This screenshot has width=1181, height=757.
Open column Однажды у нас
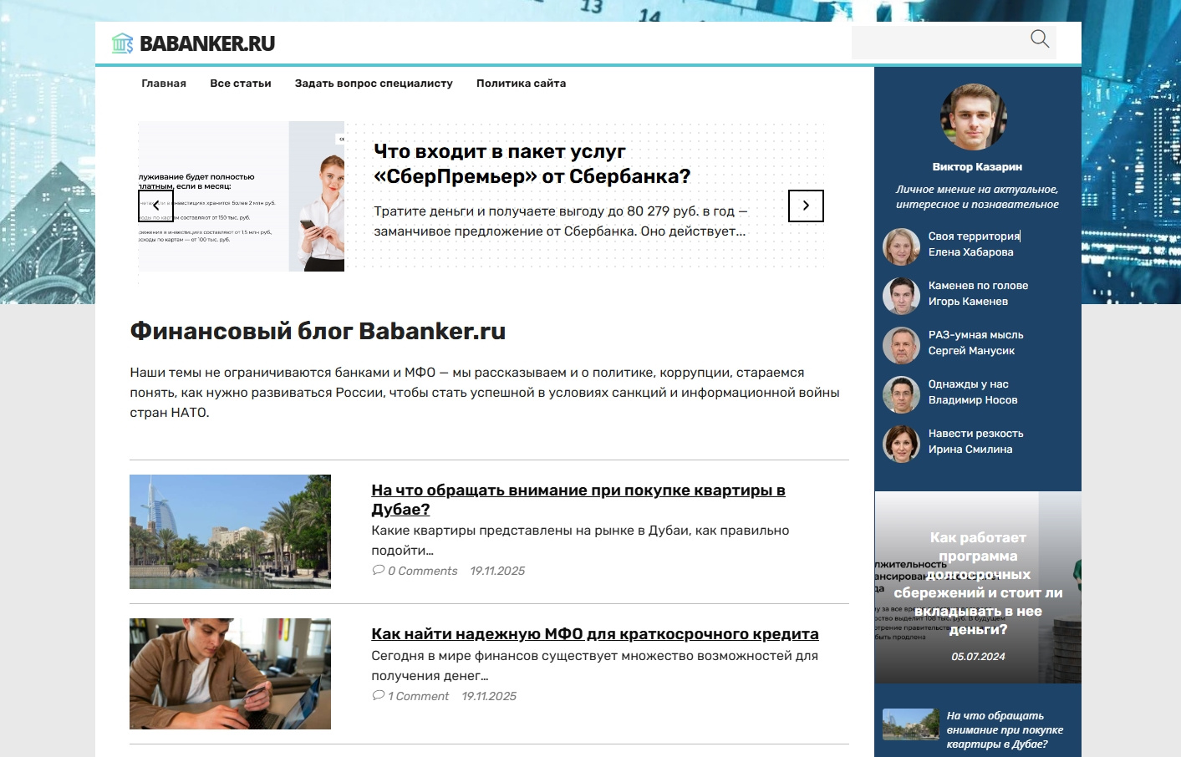click(x=968, y=384)
